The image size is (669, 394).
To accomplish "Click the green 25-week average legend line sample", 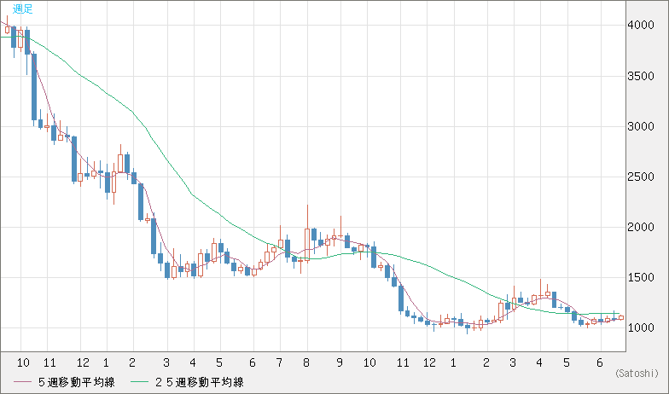I will 140,382.
